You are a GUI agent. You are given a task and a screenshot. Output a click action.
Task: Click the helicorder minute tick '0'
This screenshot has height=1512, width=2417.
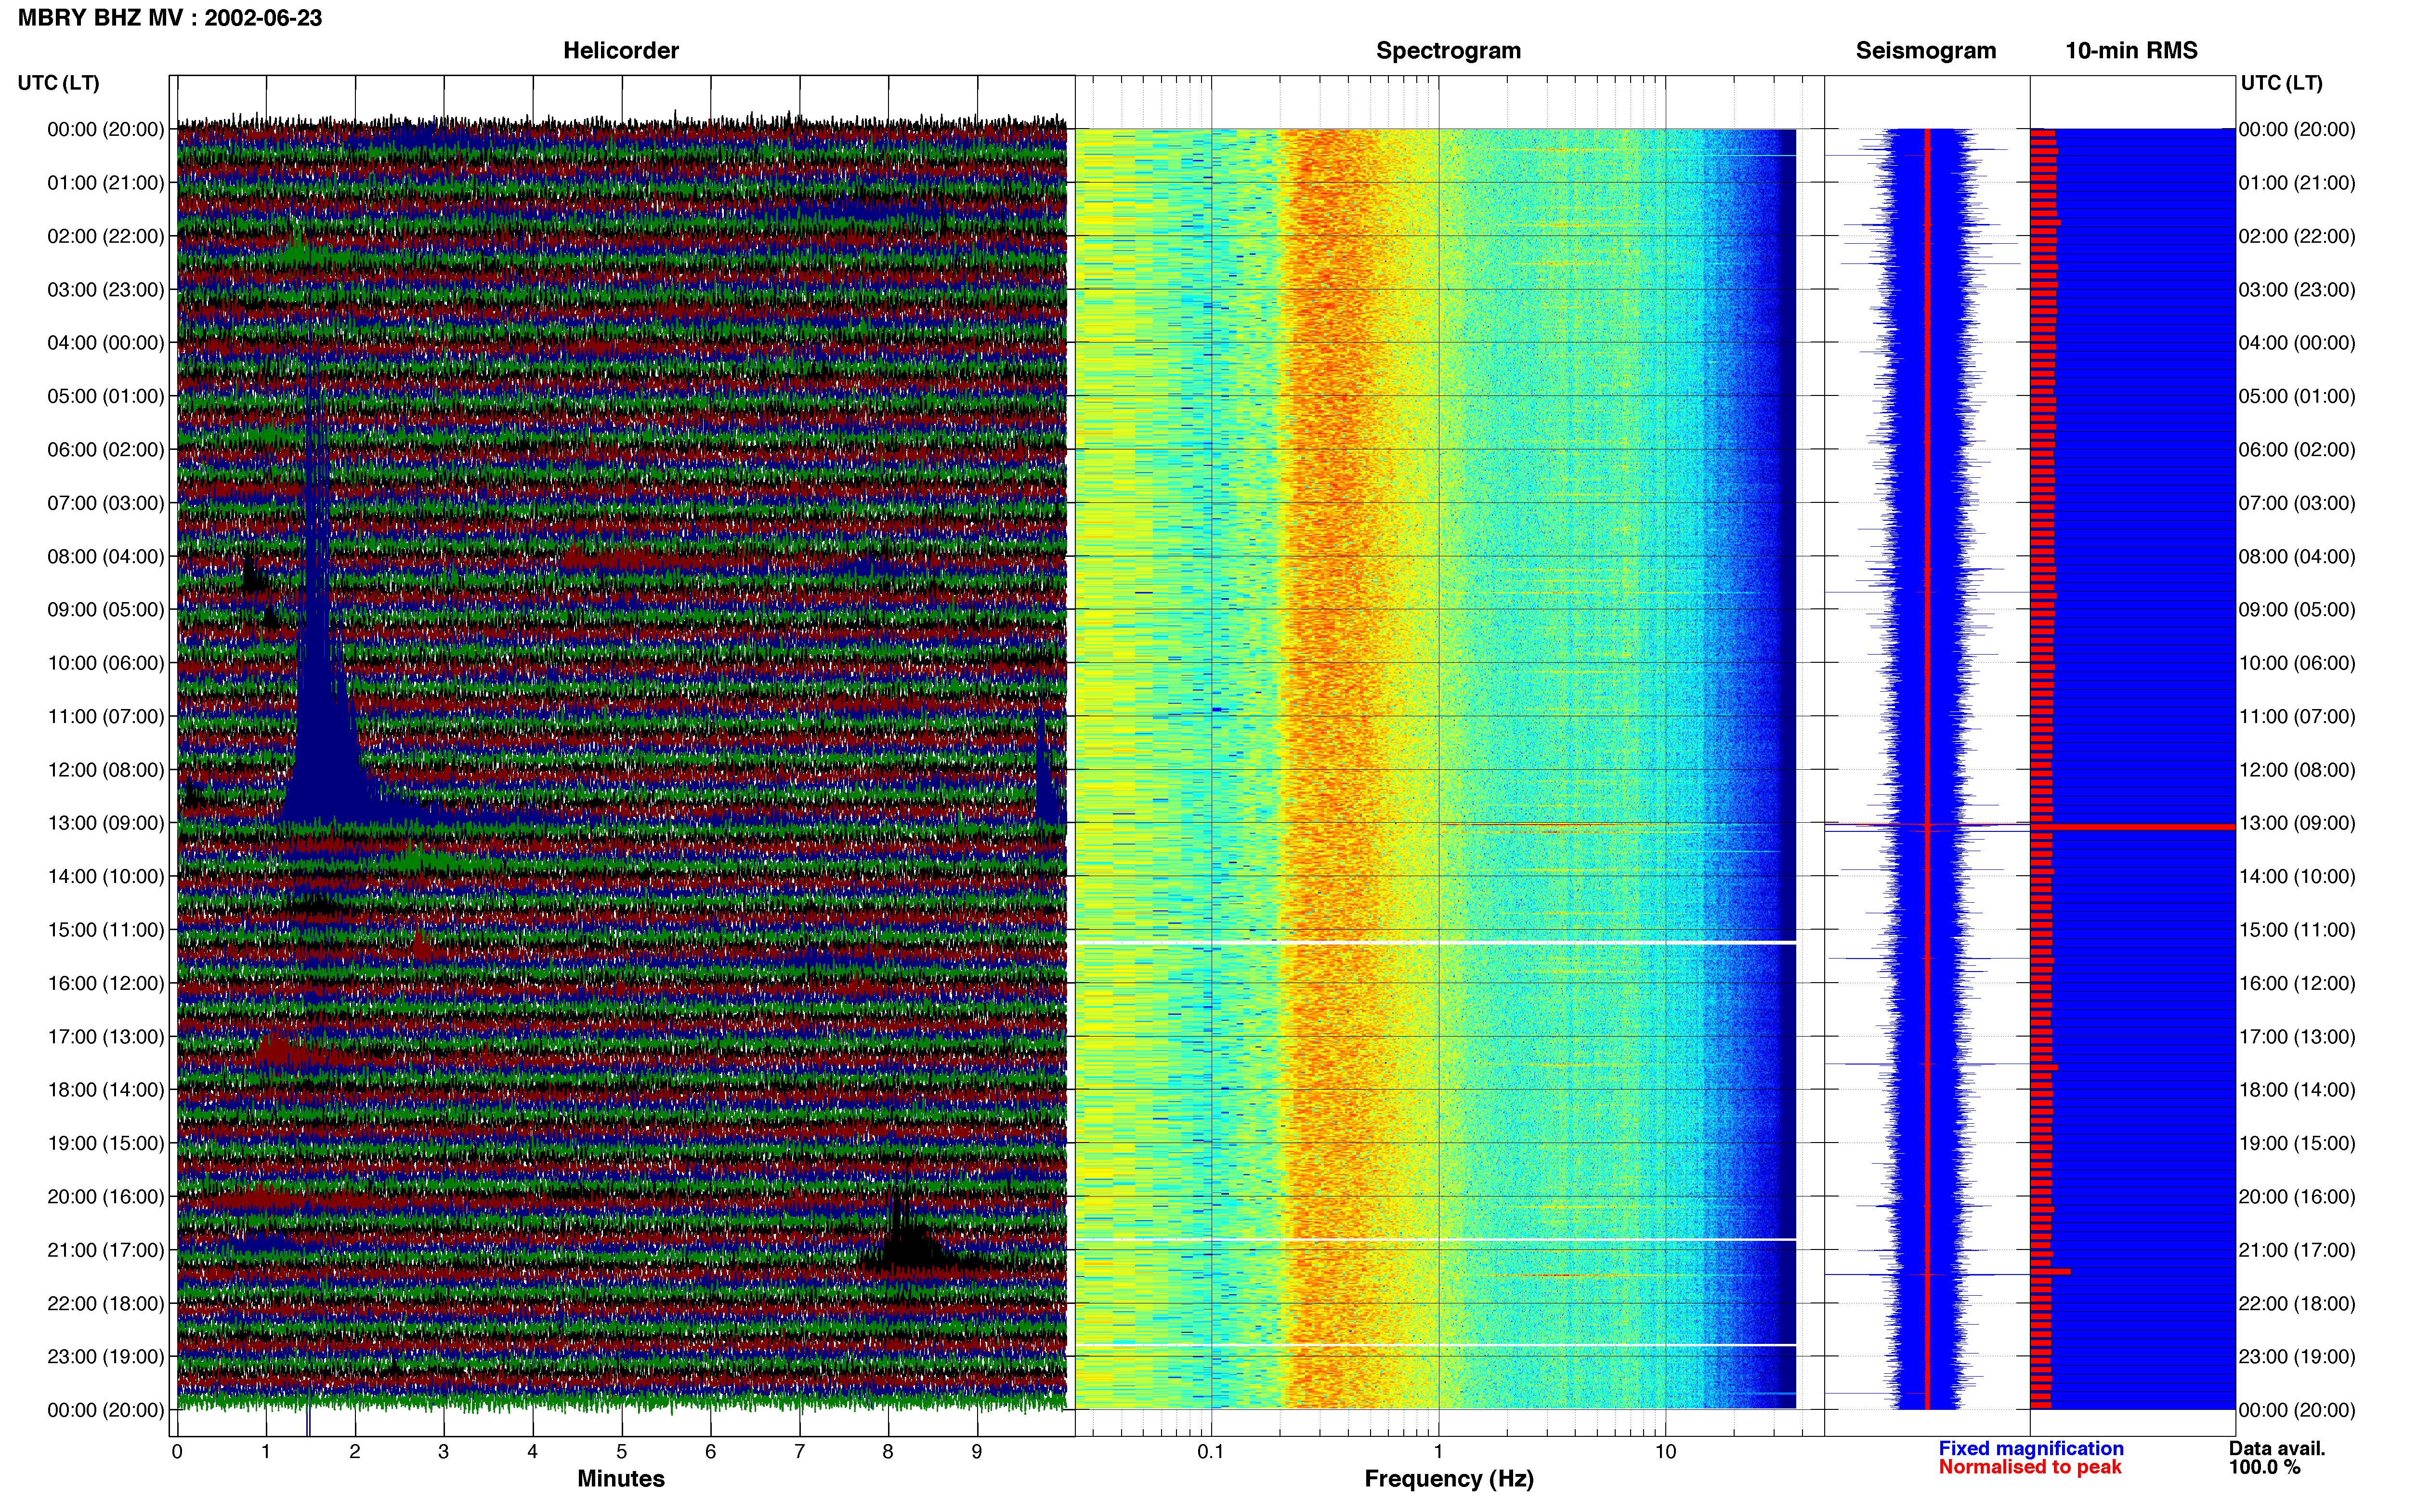click(177, 1452)
